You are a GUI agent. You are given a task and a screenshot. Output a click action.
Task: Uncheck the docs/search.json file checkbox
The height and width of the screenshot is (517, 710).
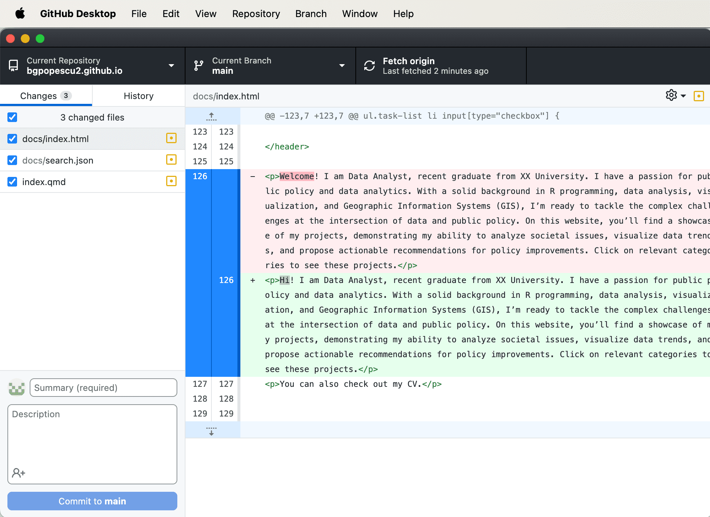click(12, 160)
